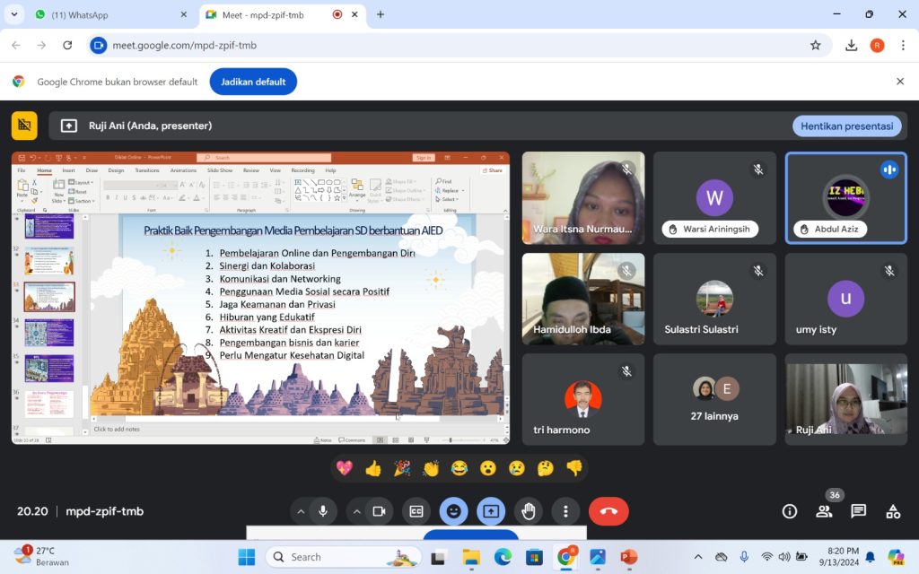Open the Meet activities icon

click(893, 511)
